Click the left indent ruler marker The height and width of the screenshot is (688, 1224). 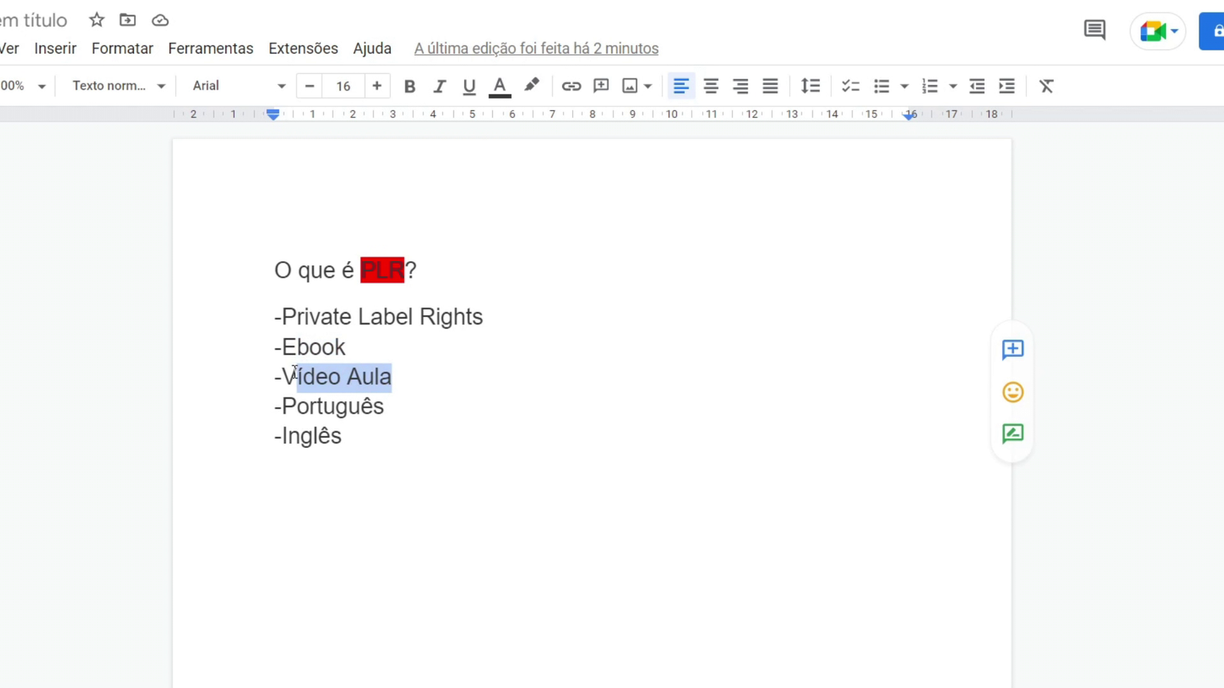coord(273,115)
